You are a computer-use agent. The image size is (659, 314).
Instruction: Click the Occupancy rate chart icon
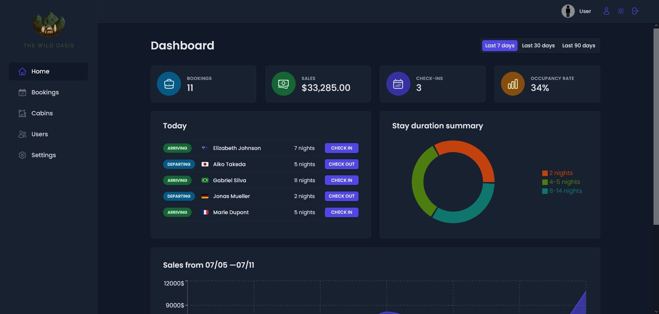pos(513,84)
